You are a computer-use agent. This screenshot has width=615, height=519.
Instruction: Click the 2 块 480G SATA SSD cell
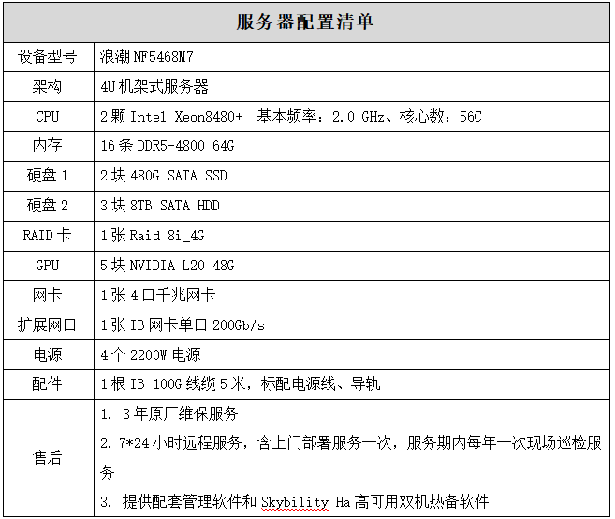pos(163,176)
